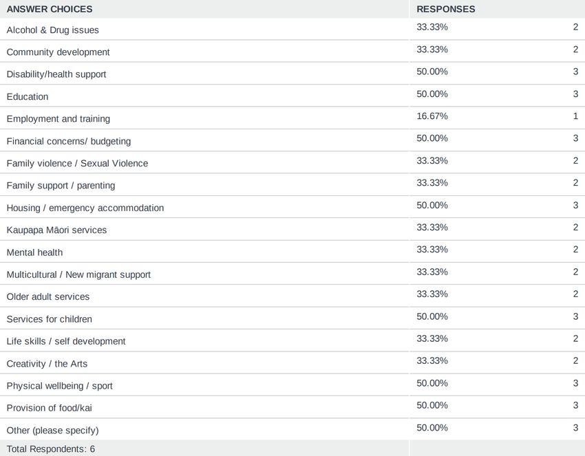Click the Mental health answer choice
This screenshot has height=456, width=585.
click(x=34, y=252)
